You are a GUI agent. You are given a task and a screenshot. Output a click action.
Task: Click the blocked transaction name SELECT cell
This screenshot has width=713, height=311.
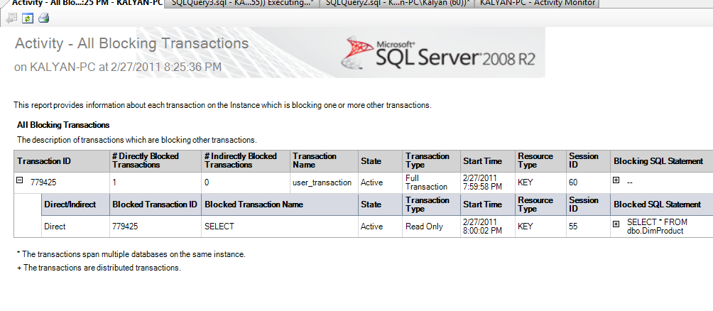(219, 227)
